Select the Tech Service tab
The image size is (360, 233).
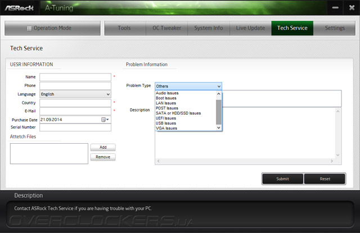point(292,28)
